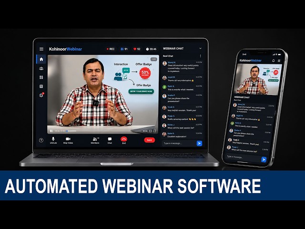The width and height of the screenshot is (305, 229).
Task: Click the 50% discount offer badge
Action: (x=145, y=73)
